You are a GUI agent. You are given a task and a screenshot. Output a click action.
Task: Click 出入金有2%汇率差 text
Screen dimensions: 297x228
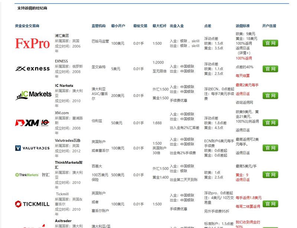click(x=185, y=128)
